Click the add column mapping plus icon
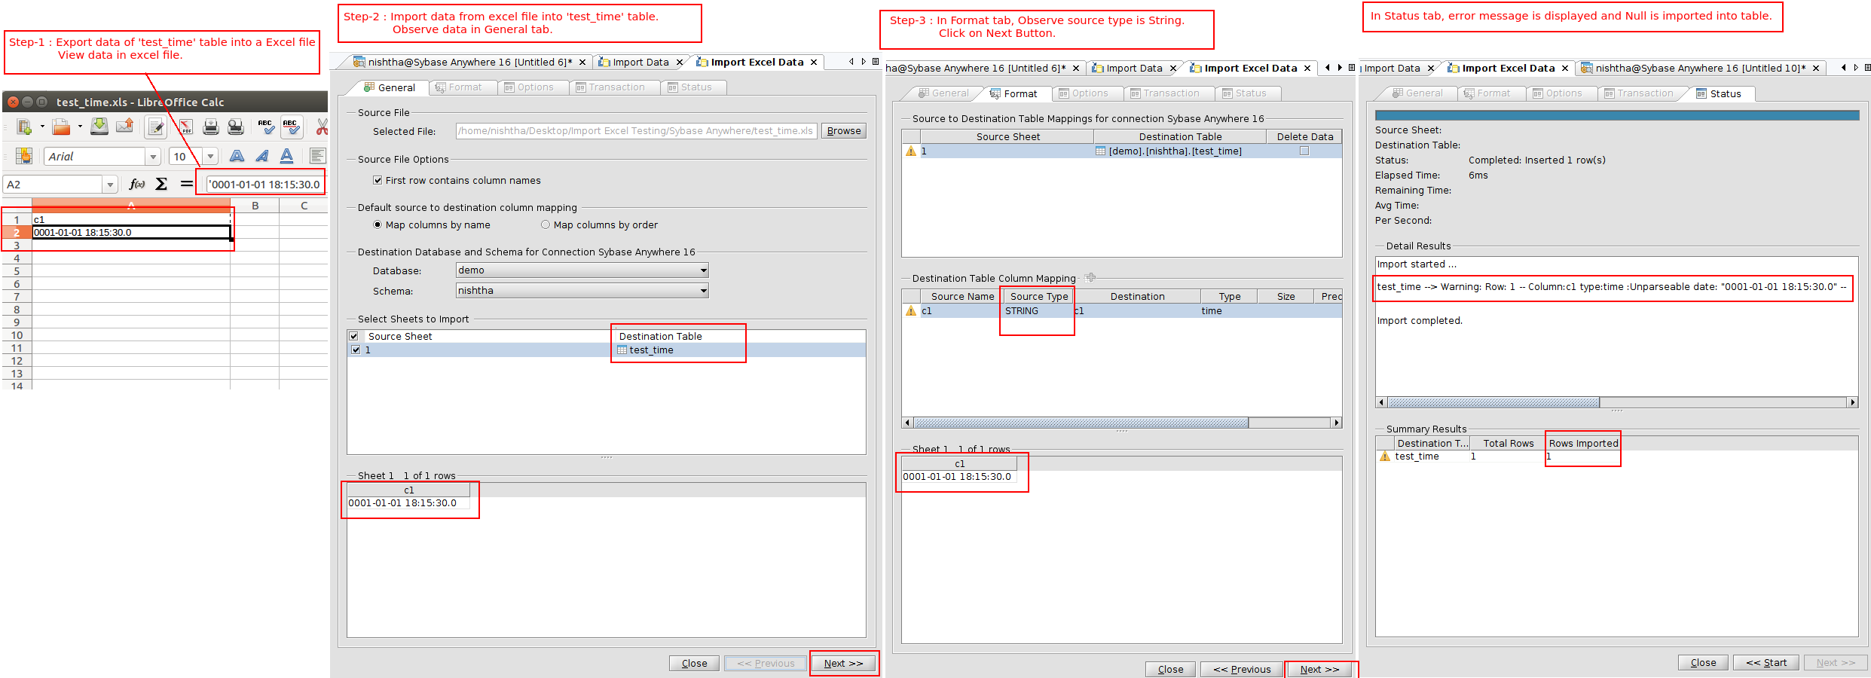 pos(1090,277)
